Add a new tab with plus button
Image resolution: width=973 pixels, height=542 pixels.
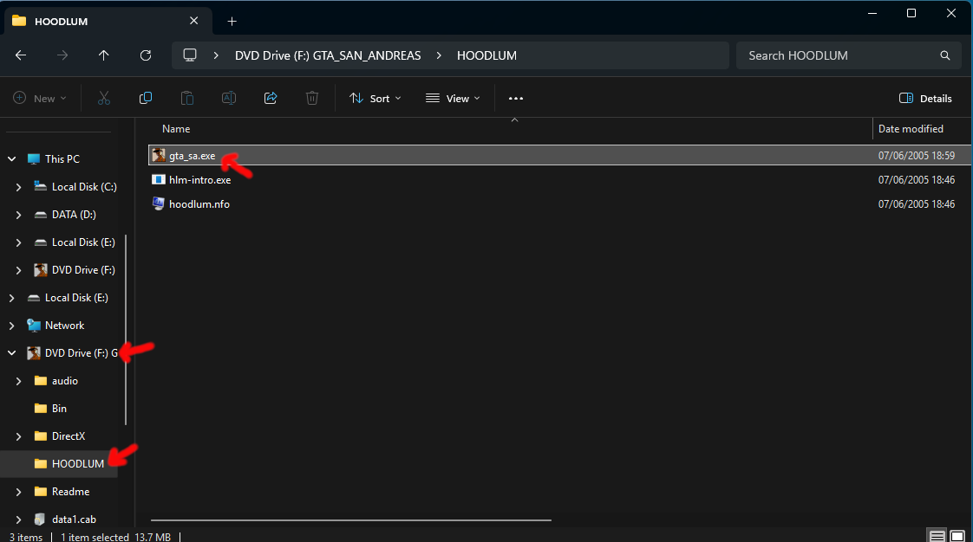232,21
